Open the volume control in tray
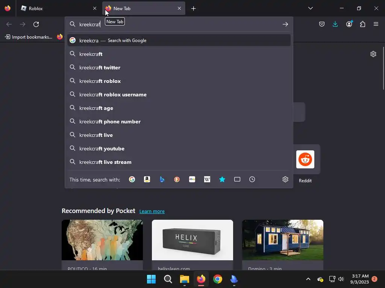This screenshot has width=385, height=288. pyautogui.click(x=341, y=279)
